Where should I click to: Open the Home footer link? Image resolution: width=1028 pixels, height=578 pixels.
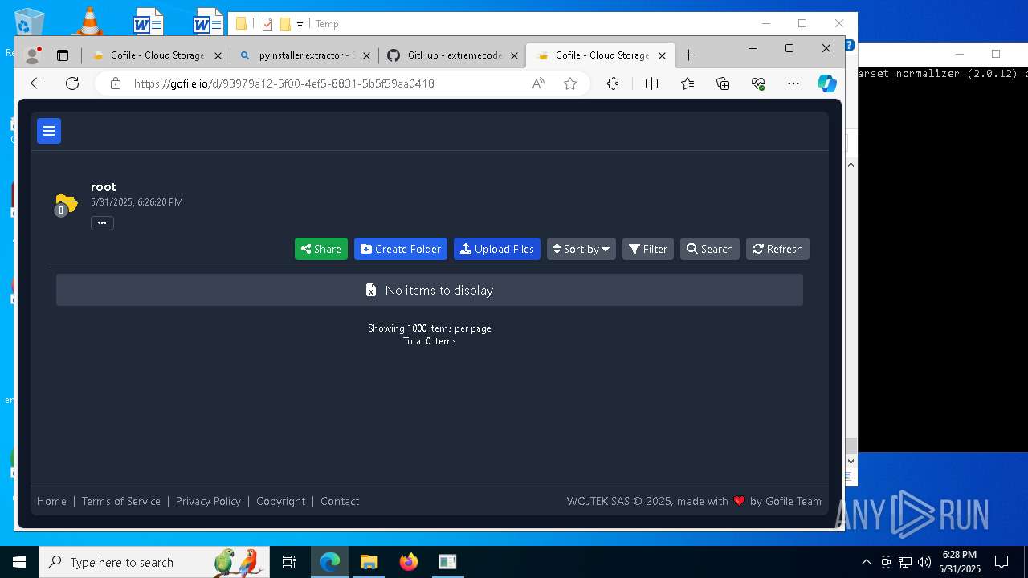click(x=51, y=501)
